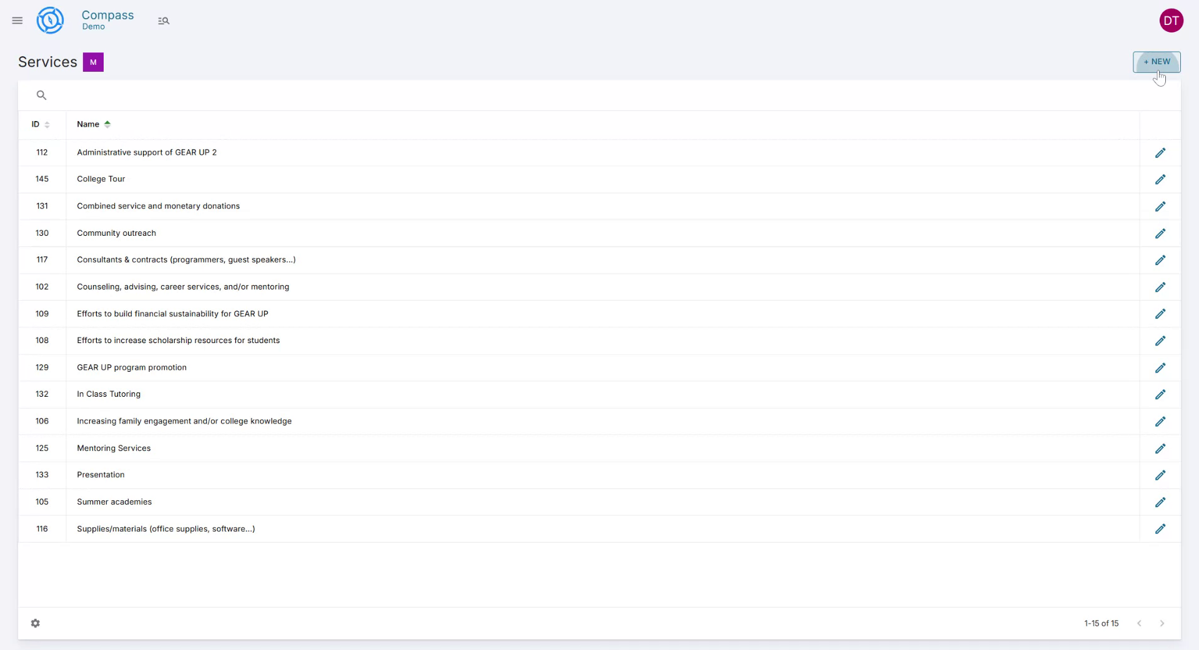Edit the Community outreach service
This screenshot has height=650, width=1199.
coord(1160,233)
